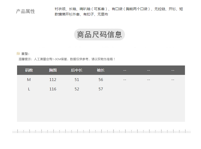This screenshot has width=201, height=149.
Task: Click the 温馨提示 measurement note
Action: [67, 59]
